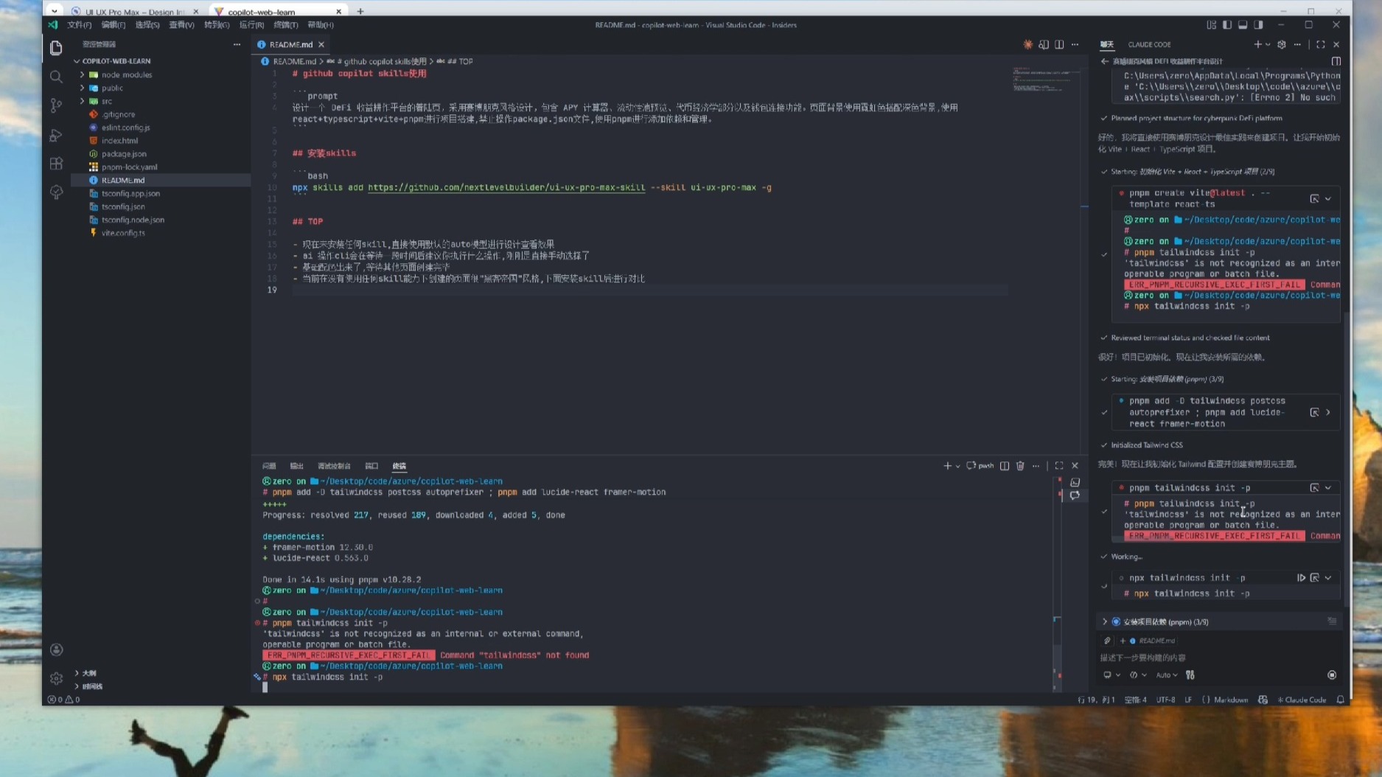The height and width of the screenshot is (777, 1382).
Task: Collapse the COPILOT-WEB-LEARN root folder
Action: pyautogui.click(x=77, y=61)
